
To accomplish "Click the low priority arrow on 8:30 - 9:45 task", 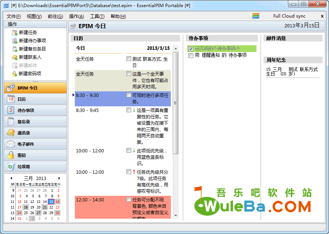I will coord(134,110).
